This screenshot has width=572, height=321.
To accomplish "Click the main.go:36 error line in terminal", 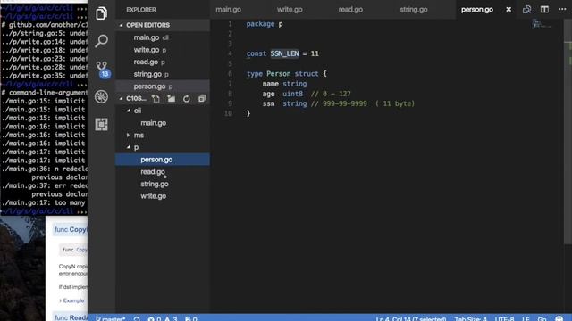I will [44, 169].
